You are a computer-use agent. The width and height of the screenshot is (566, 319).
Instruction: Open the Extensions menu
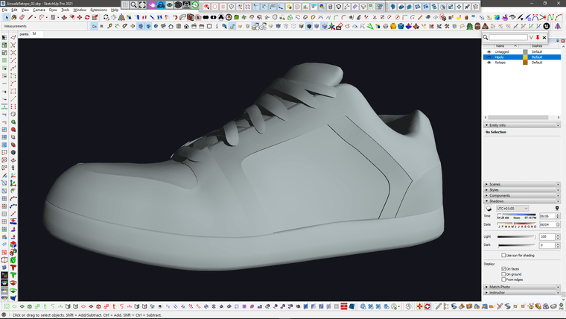click(98, 10)
